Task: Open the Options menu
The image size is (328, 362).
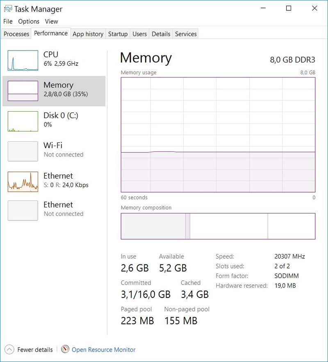Action: [x=29, y=21]
